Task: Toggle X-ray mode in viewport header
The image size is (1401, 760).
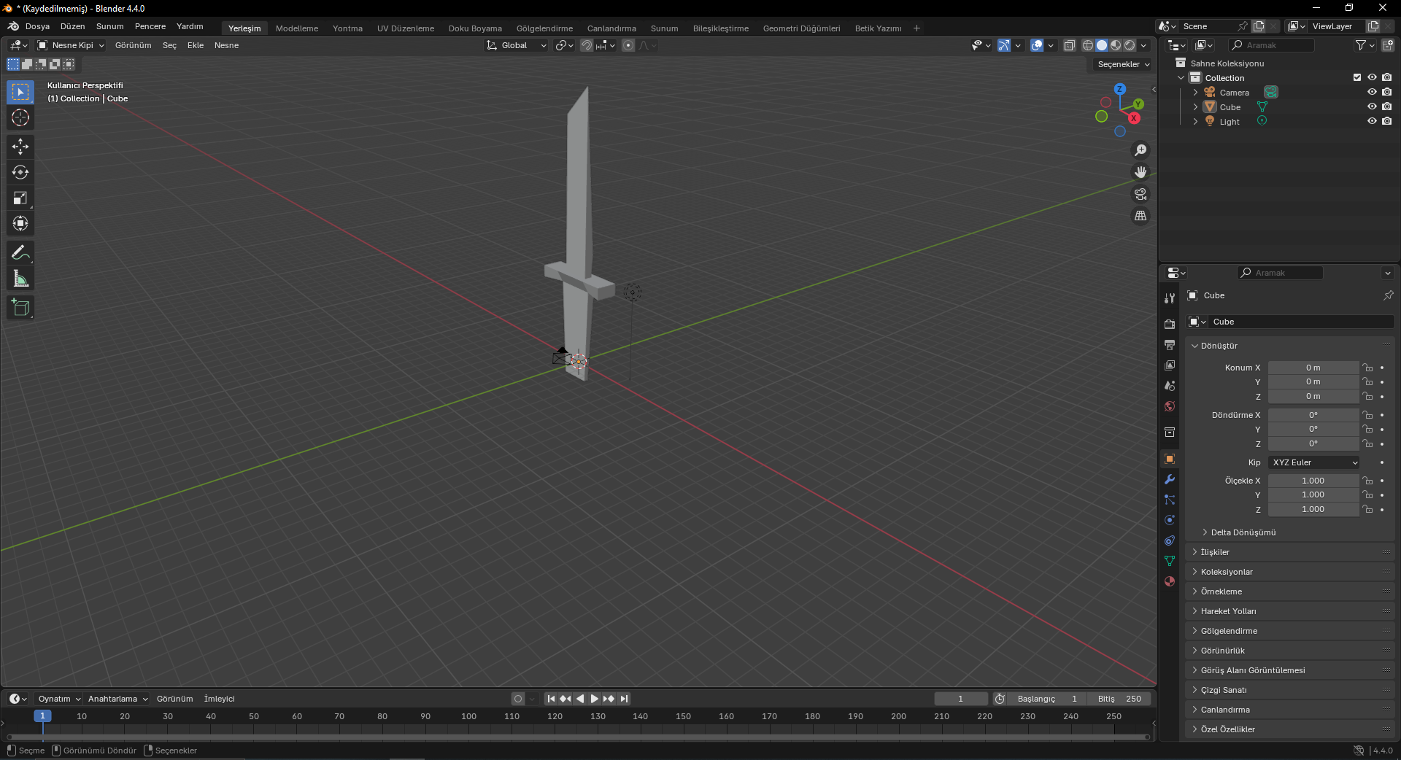Action: pos(1070,45)
